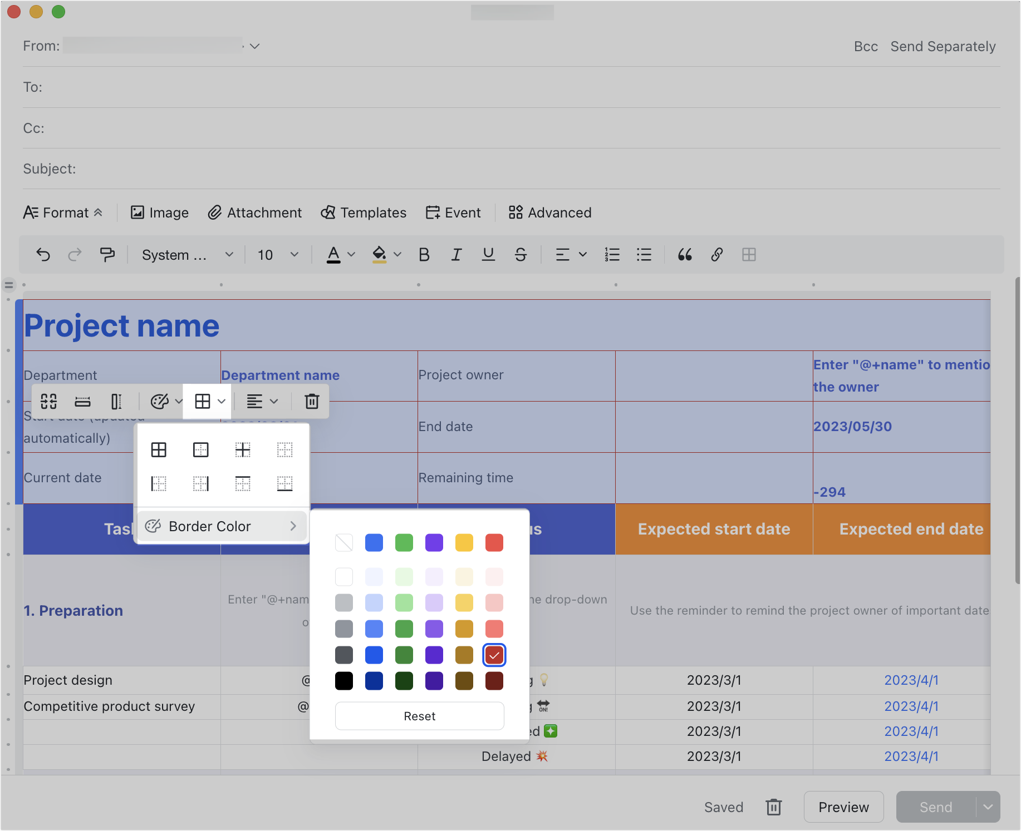
Task: Click the vertical scrollbar of the editor
Action: tap(1017, 431)
